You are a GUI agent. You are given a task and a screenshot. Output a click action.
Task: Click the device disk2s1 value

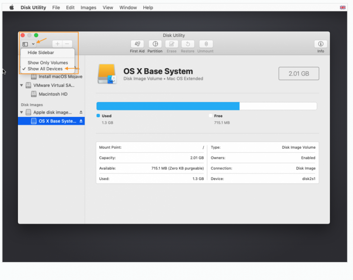[309, 178]
